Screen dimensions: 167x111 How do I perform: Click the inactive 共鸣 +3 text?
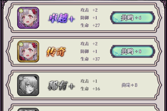[129, 85]
